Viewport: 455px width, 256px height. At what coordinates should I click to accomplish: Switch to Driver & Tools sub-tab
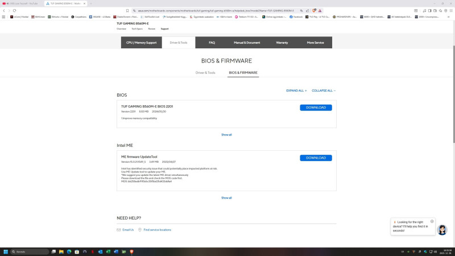tap(205, 73)
